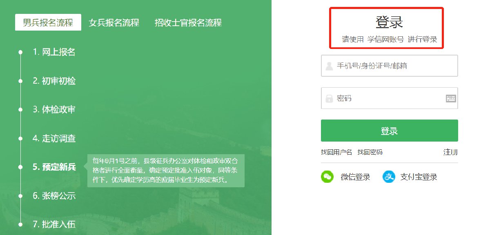Focus the 密码 password input field
The height and width of the screenshot is (235, 490).
pos(389,98)
